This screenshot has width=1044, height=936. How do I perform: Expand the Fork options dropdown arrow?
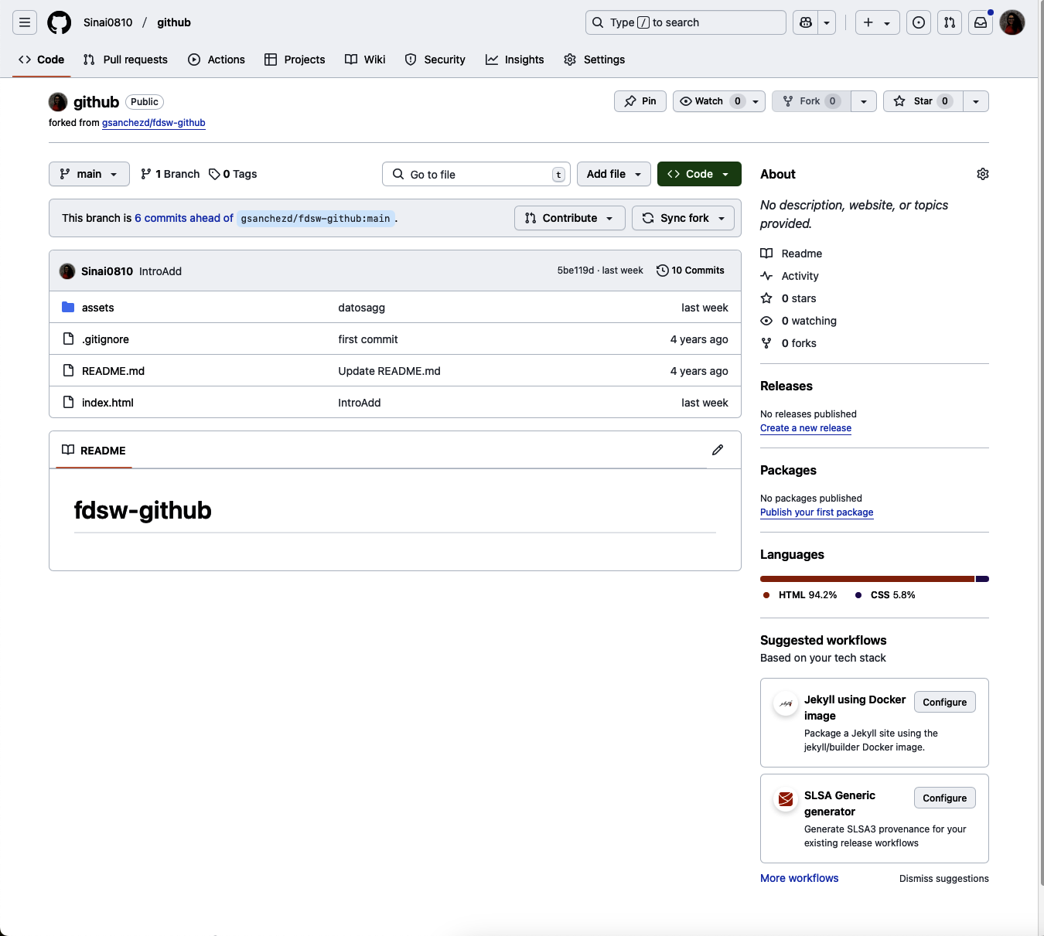click(864, 101)
